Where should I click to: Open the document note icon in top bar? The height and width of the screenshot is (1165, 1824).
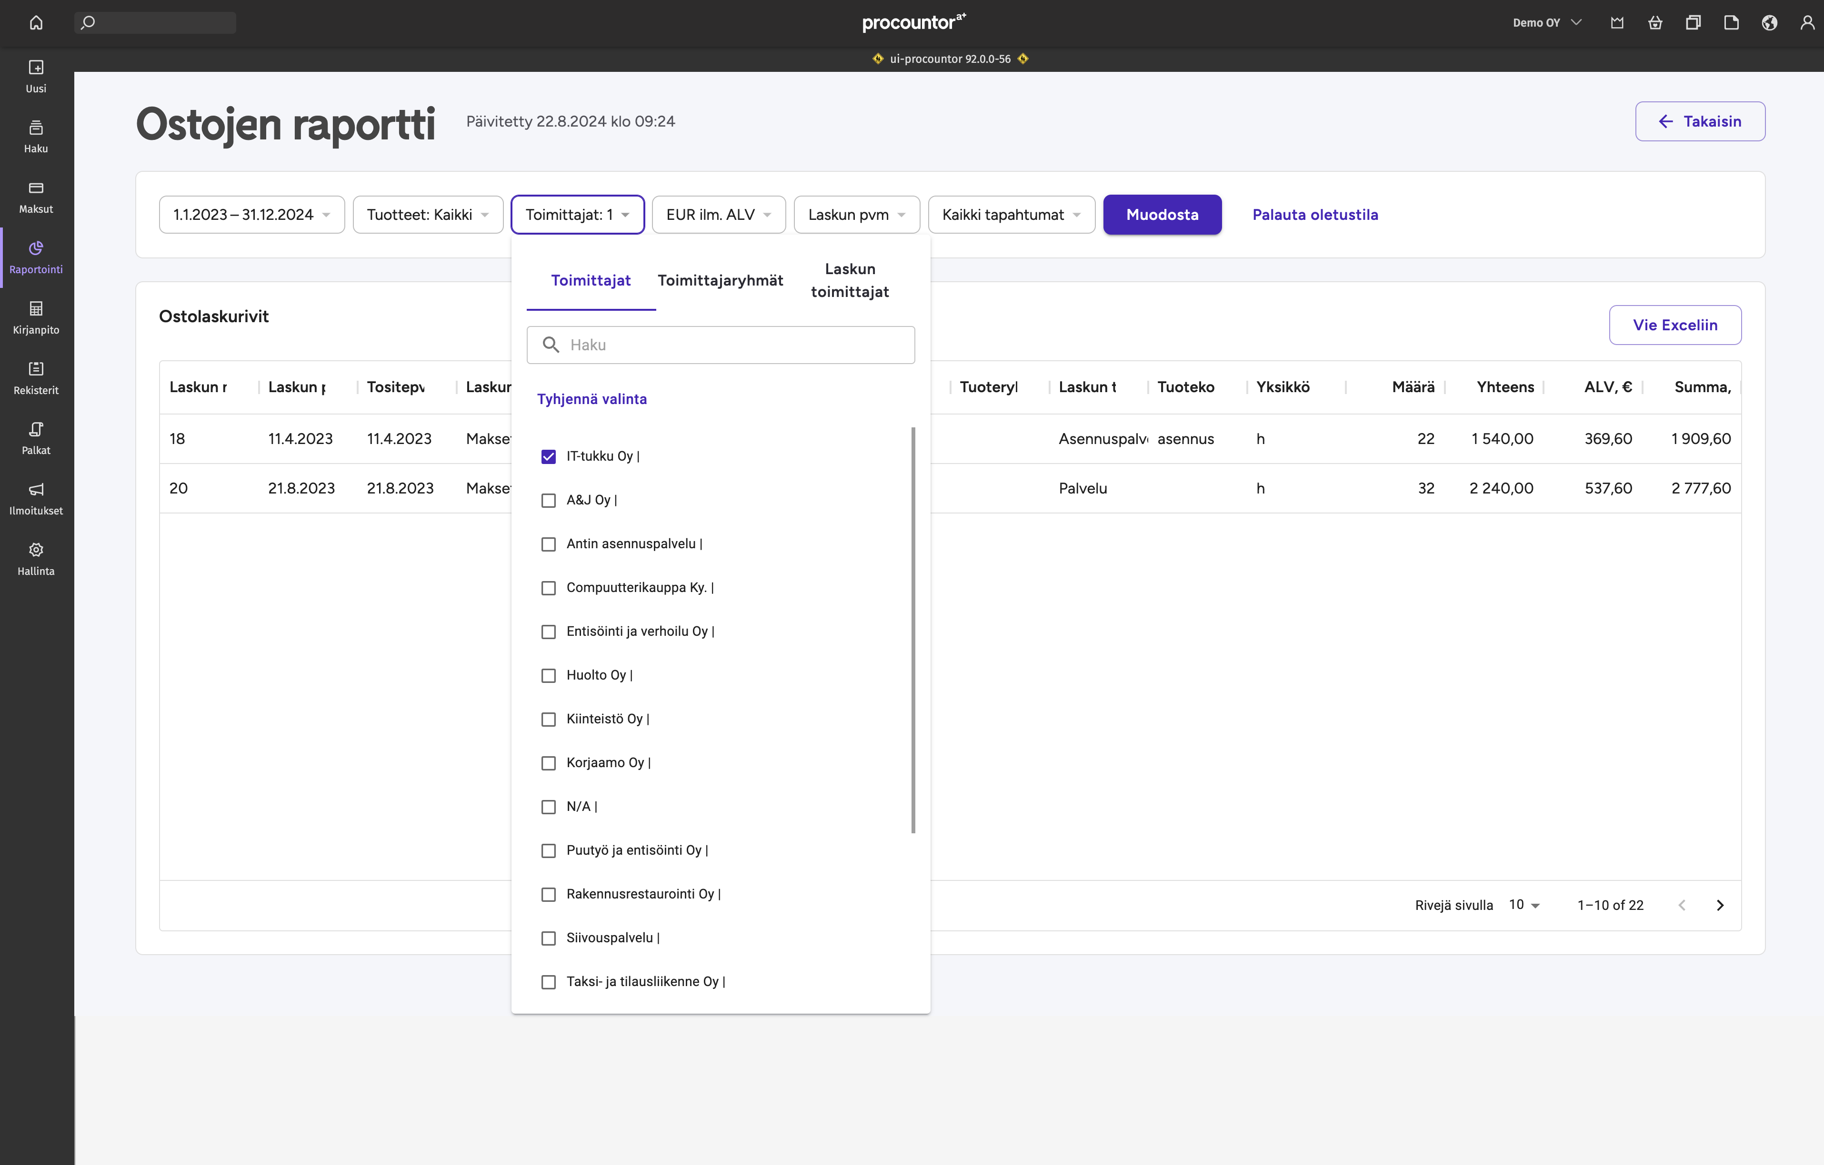pos(1731,23)
